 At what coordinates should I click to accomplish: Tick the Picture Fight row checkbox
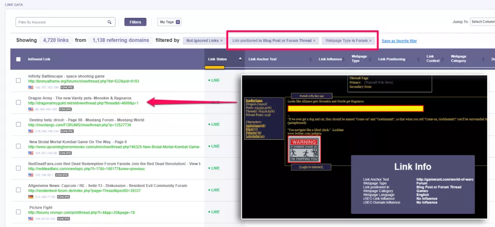click(18, 212)
